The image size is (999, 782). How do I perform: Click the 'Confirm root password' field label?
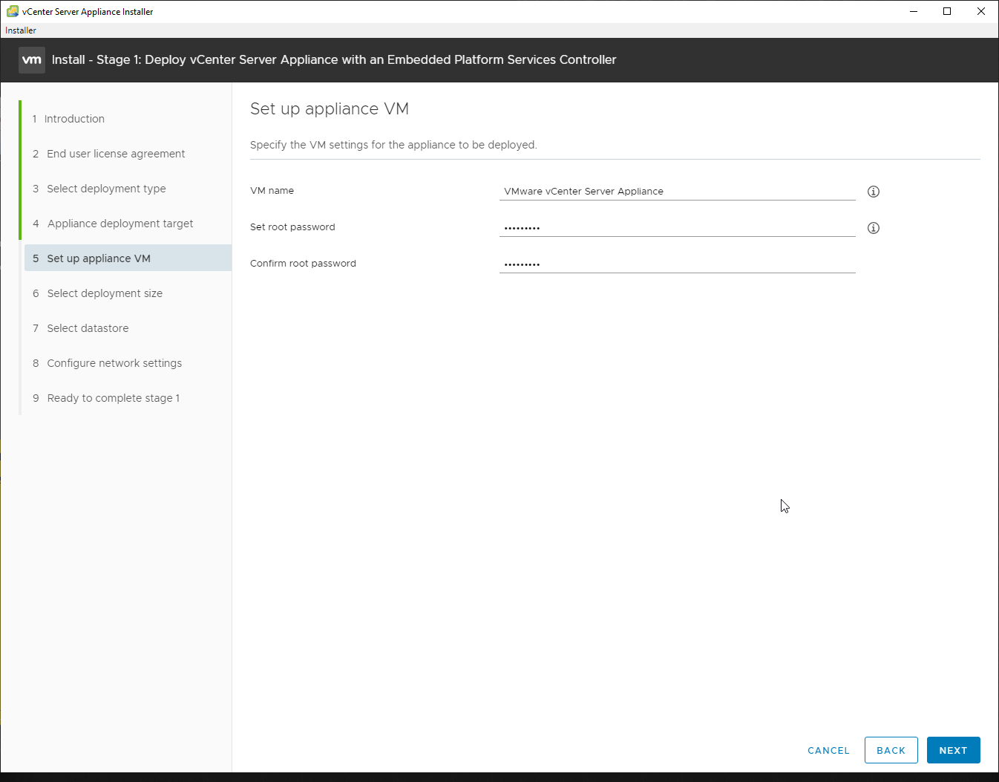(303, 264)
